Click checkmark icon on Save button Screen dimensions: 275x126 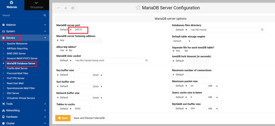pyautogui.click(x=59, y=118)
